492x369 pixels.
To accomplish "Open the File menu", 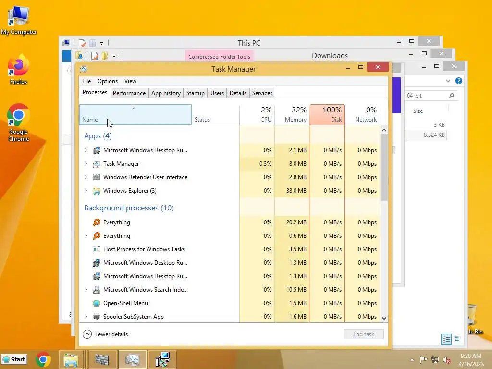I will (86, 81).
